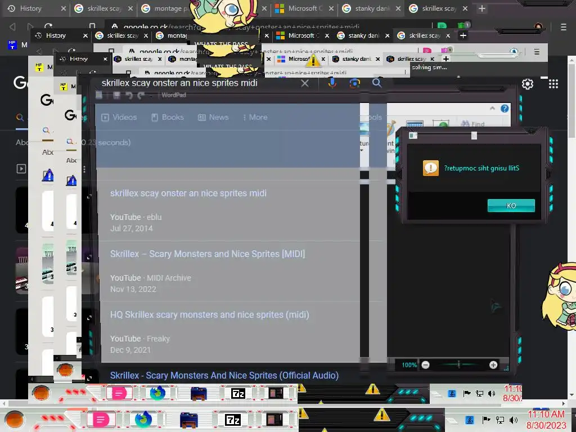Click Find in WordPad ribbon
576x432 pixels.
click(472, 124)
